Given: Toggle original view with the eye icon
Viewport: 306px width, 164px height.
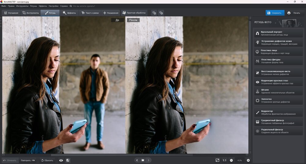Looking at the screenshot, I should pos(61,160).
